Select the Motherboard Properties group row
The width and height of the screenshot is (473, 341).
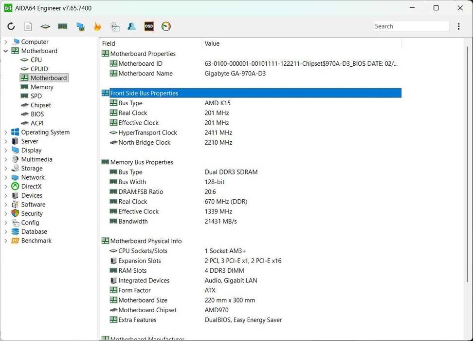click(251, 54)
